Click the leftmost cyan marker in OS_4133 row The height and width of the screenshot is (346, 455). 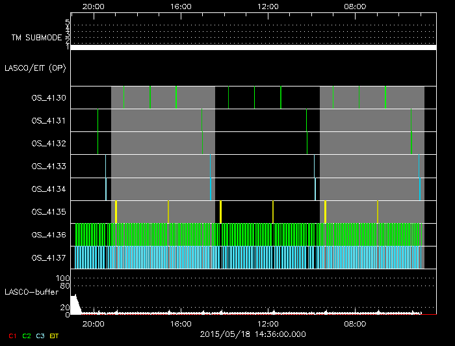[x=106, y=166]
